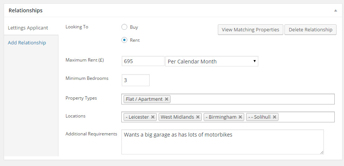Open the Per Calendar Month dropdown
This screenshot has width=344, height=166.
[211, 61]
